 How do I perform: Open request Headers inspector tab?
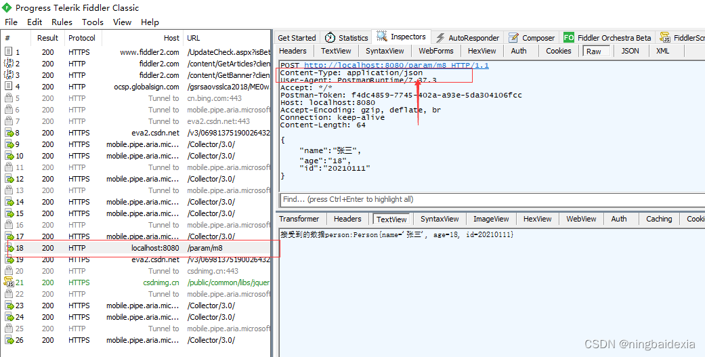point(293,51)
